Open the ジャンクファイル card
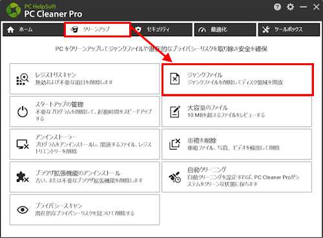Viewport: 323px width, 238px height. click(238, 79)
